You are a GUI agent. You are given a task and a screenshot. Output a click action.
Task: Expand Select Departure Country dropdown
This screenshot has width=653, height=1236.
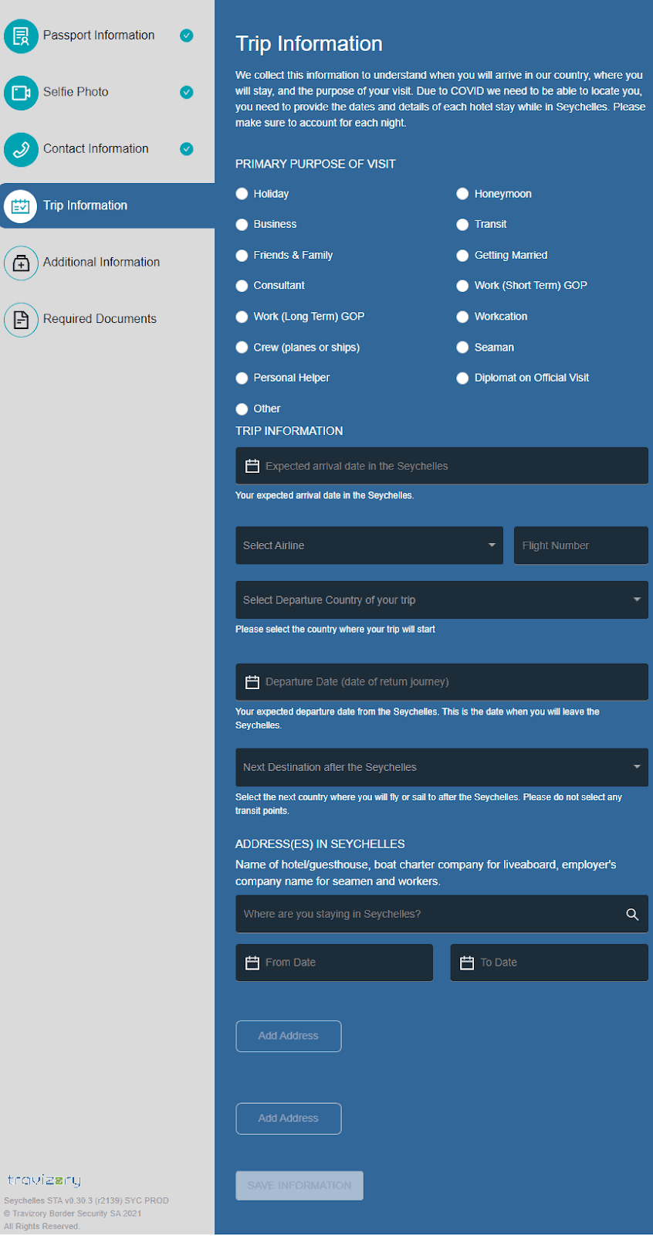point(441,600)
